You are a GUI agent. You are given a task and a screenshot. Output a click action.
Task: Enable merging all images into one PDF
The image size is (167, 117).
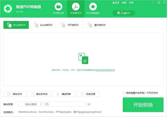point(124,93)
